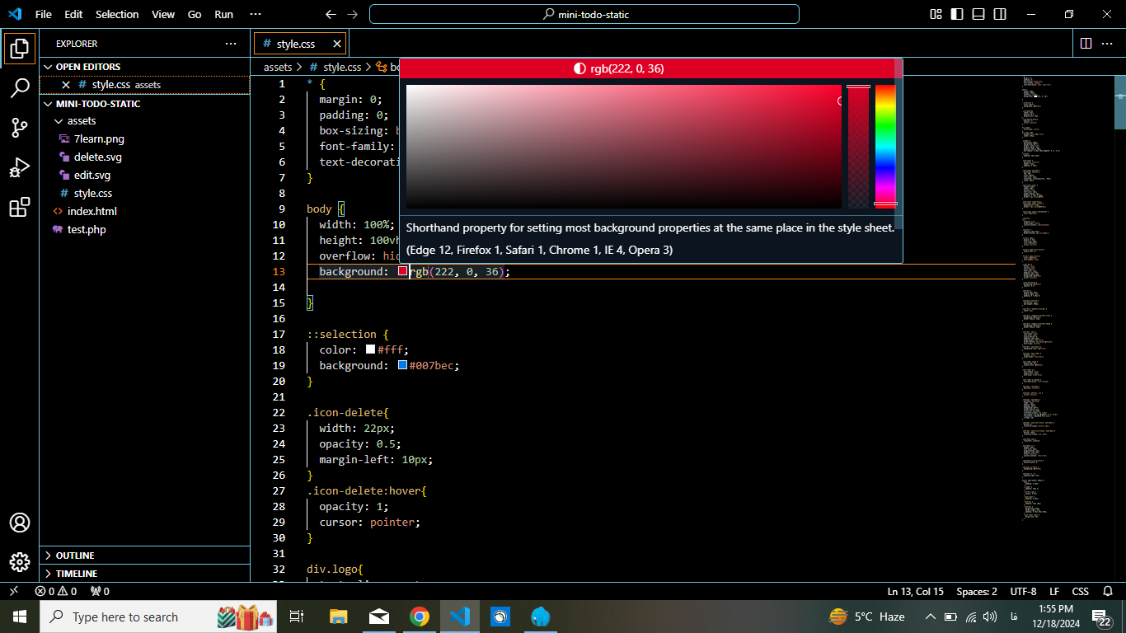Viewport: 1126px width, 633px height.
Task: Open remote window indicator in status bar
Action: [14, 591]
